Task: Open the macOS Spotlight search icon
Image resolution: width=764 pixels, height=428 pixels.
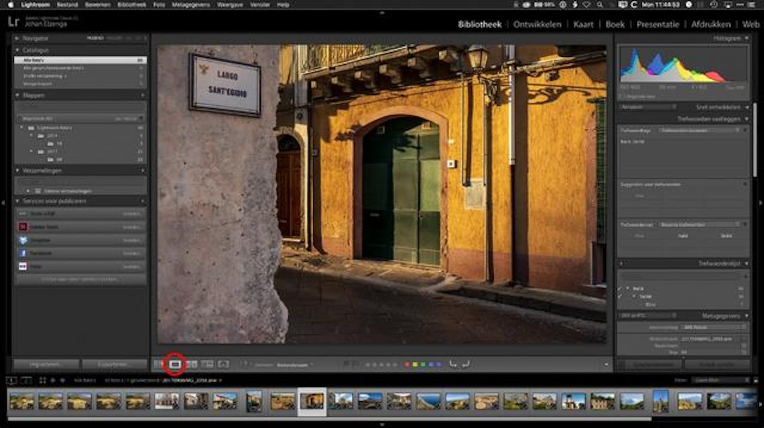Action: (x=600, y=5)
